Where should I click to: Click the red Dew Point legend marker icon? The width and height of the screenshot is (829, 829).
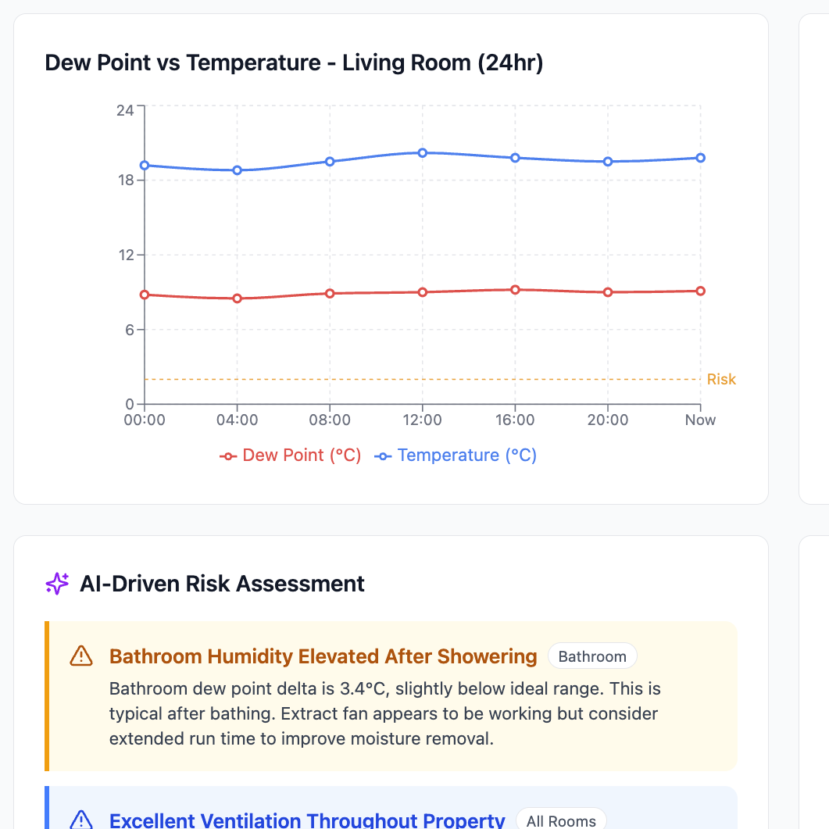click(227, 455)
